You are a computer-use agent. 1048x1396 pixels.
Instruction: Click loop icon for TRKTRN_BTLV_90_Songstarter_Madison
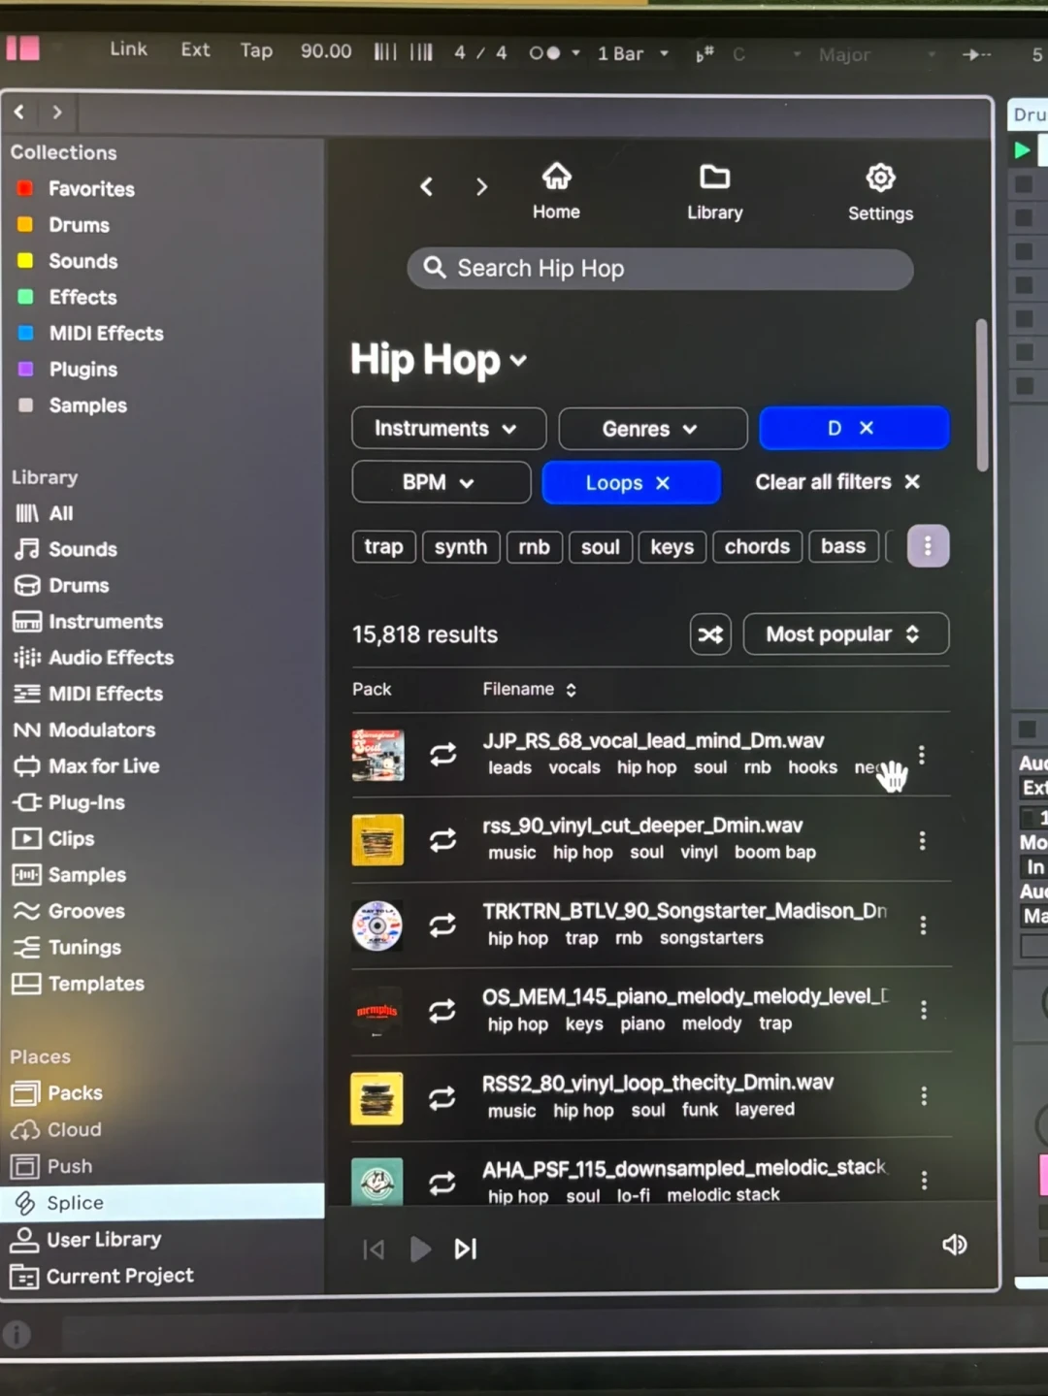point(443,925)
